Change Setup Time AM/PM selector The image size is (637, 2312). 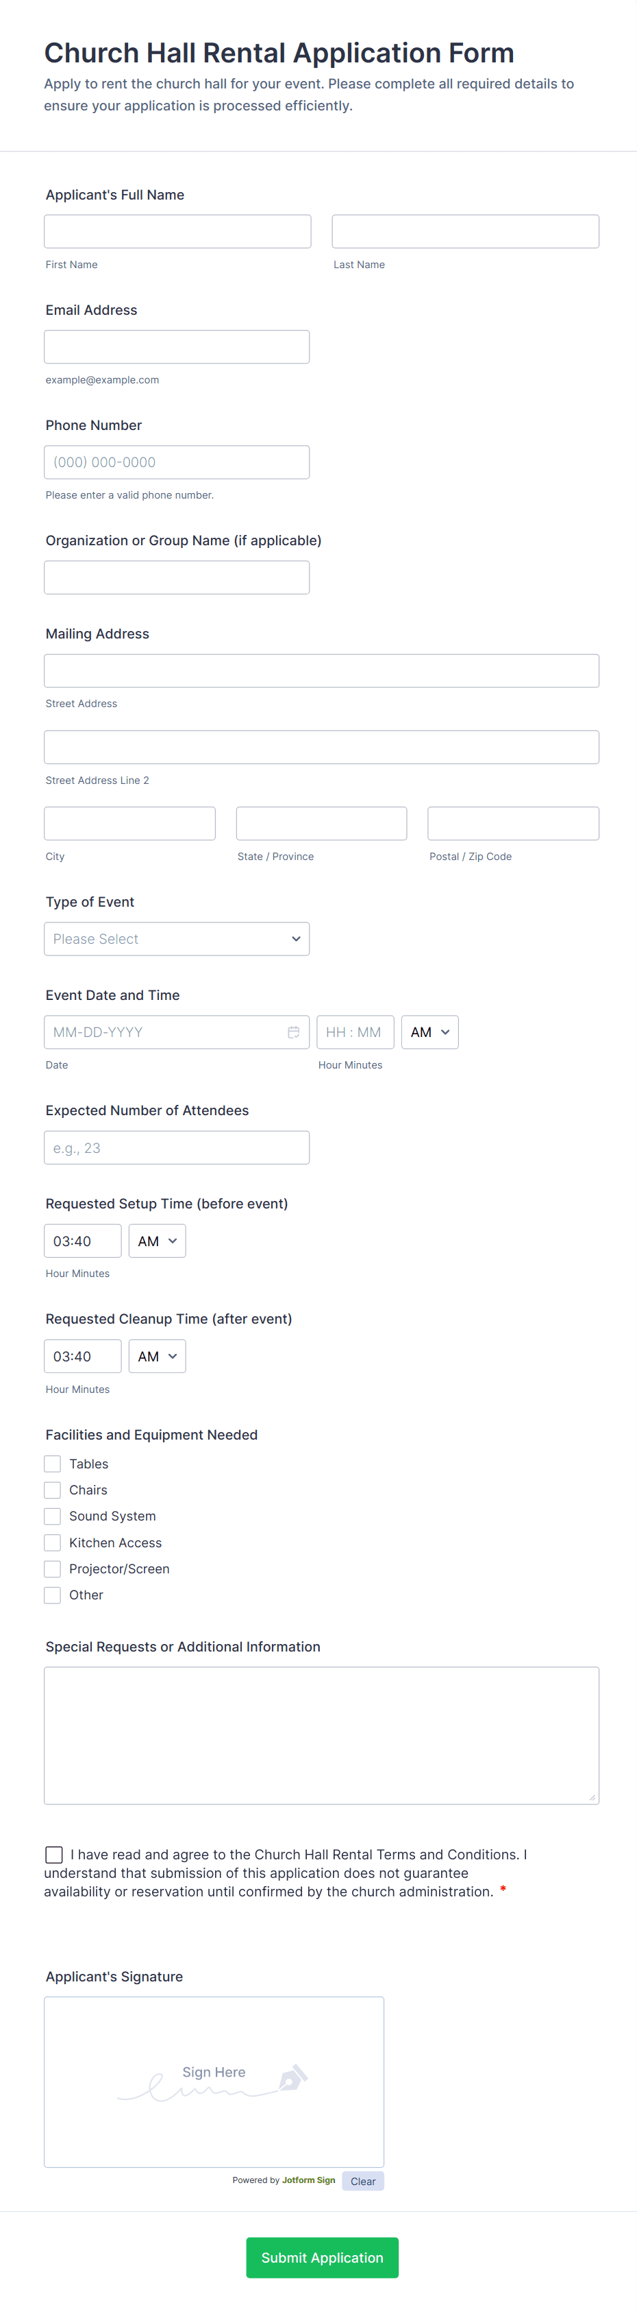[157, 1241]
